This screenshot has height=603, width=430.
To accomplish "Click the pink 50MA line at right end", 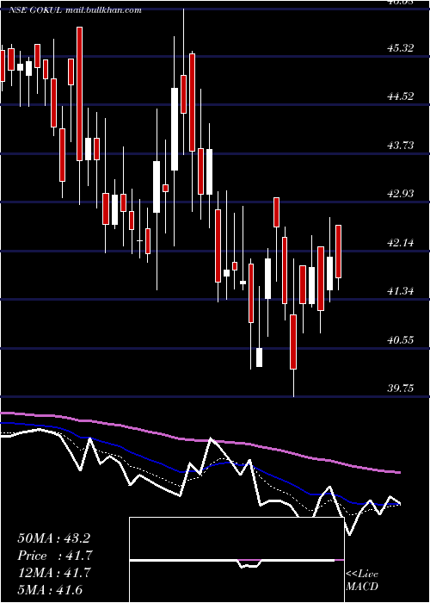I will point(397,472).
